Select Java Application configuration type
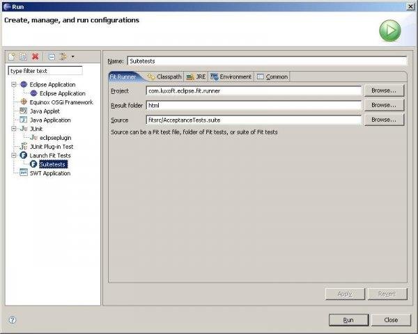 pos(50,120)
